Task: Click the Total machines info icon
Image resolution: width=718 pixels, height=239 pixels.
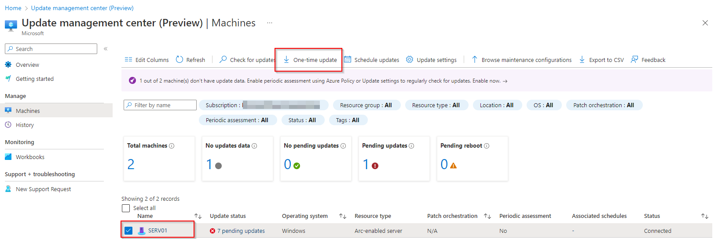Action: point(172,146)
